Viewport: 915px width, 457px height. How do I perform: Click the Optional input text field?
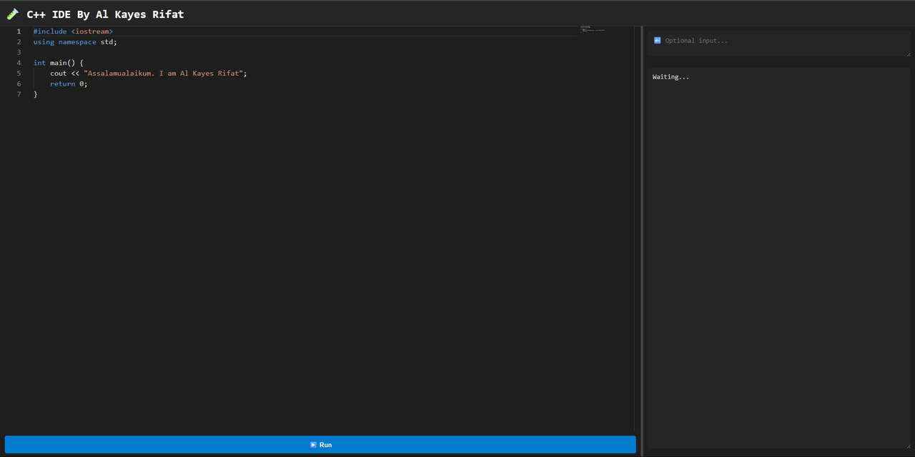click(x=779, y=44)
